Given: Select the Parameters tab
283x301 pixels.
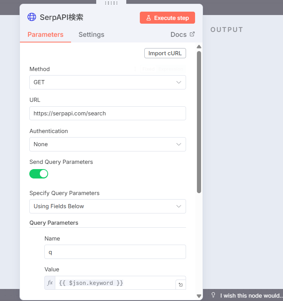Looking at the screenshot, I should 45,35.
